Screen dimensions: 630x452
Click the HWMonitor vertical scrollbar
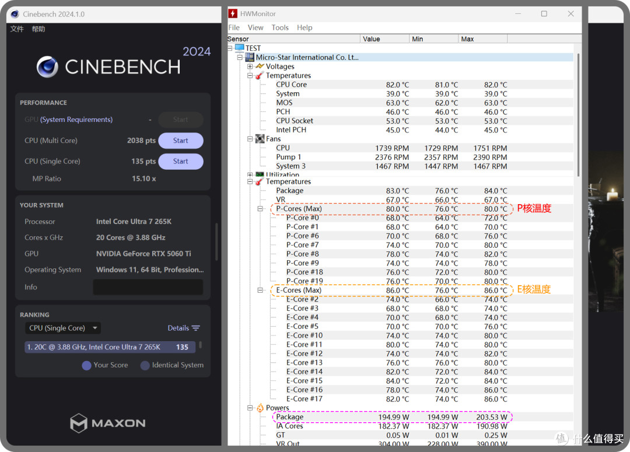coord(578,115)
